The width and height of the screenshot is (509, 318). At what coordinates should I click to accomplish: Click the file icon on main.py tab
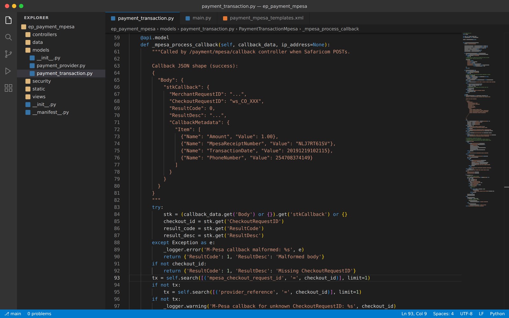[188, 18]
